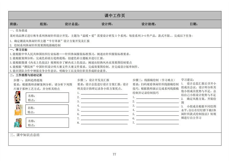The width and height of the screenshot is (229, 162).
Task: Click the text '步骤二：设计开发及汇报'
Action: pos(93,80)
